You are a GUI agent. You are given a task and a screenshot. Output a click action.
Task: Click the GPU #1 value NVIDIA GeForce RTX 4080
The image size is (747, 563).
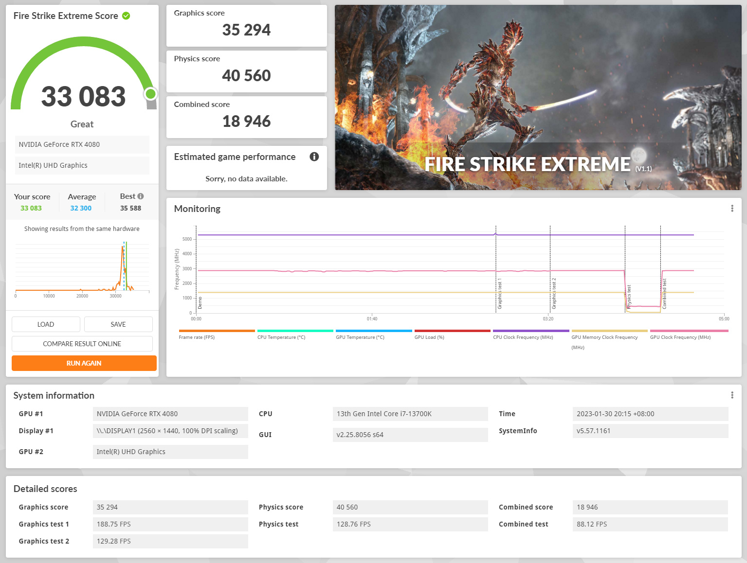pos(170,414)
